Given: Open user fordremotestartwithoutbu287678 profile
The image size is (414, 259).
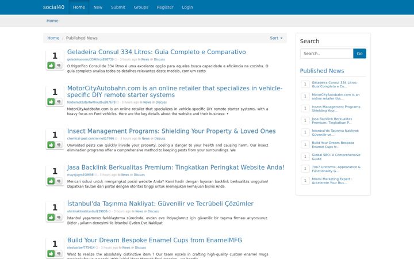Looking at the screenshot, I should [x=91, y=102].
